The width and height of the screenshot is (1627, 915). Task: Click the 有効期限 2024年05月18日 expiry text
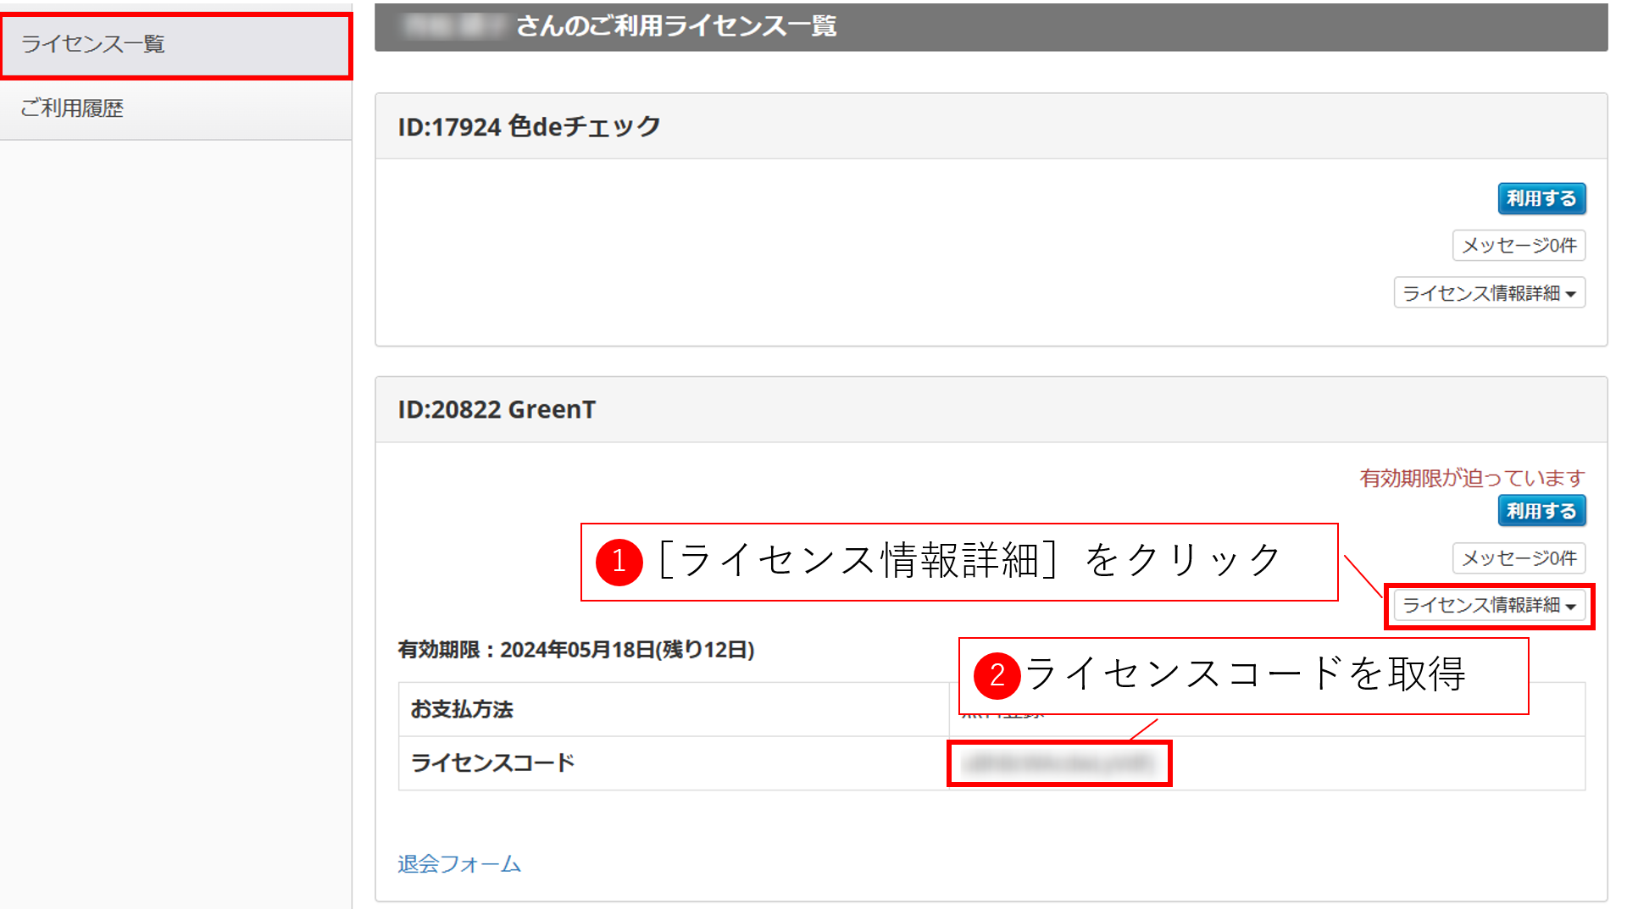pos(576,650)
